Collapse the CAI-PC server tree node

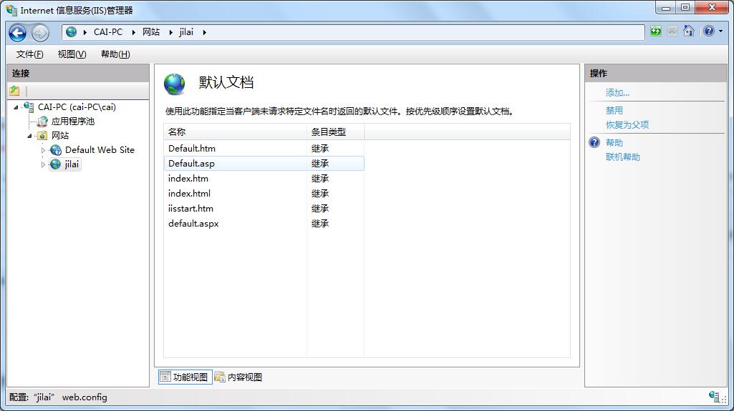[x=16, y=107]
